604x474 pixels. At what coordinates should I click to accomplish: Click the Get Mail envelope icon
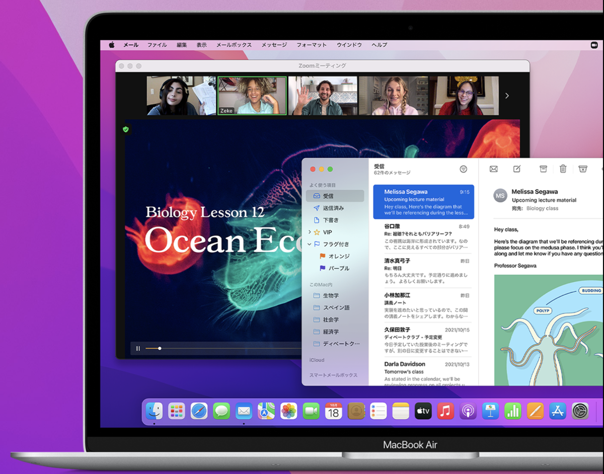493,169
